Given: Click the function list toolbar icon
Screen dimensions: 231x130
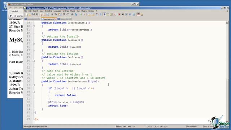Looking at the screenshot, I should coord(114,14).
